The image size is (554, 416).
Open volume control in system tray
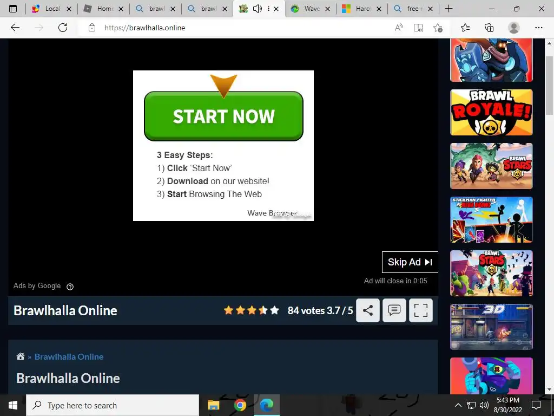484,405
